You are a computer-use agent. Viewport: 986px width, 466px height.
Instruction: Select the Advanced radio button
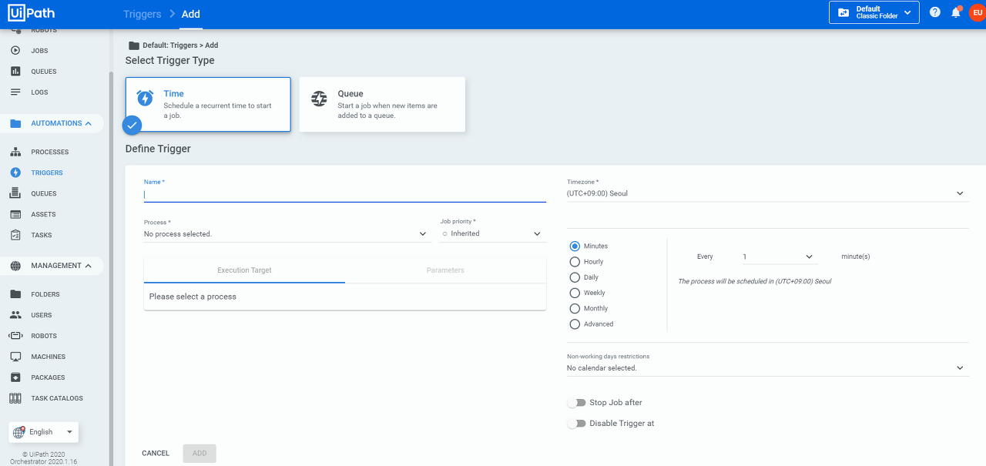[575, 324]
